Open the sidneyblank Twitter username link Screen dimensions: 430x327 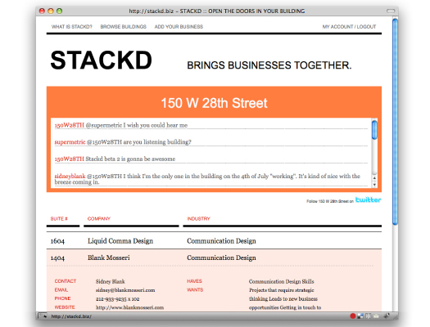(70, 176)
